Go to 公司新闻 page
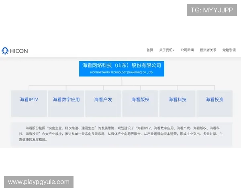This screenshot has width=241, height=192. [x=187, y=50]
